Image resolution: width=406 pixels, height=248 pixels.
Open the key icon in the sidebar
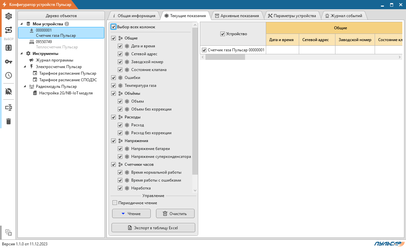(x=9, y=62)
